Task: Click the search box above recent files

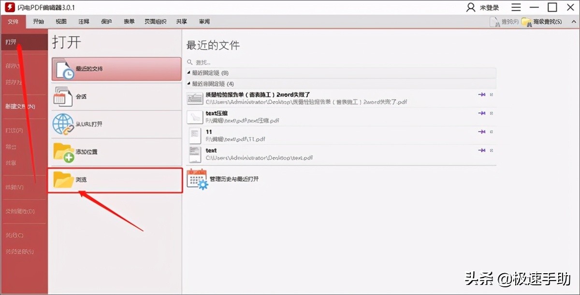Action: coord(341,62)
